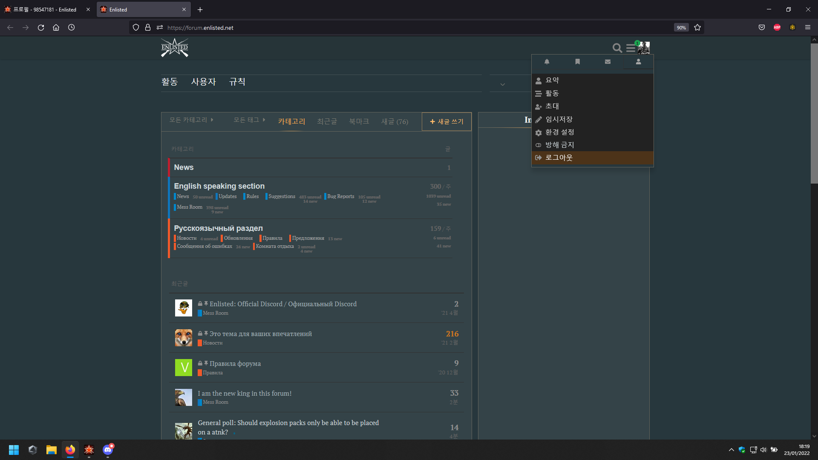This screenshot has height=460, width=818.
Task: Click the 새글 쓰기 button
Action: [446, 122]
